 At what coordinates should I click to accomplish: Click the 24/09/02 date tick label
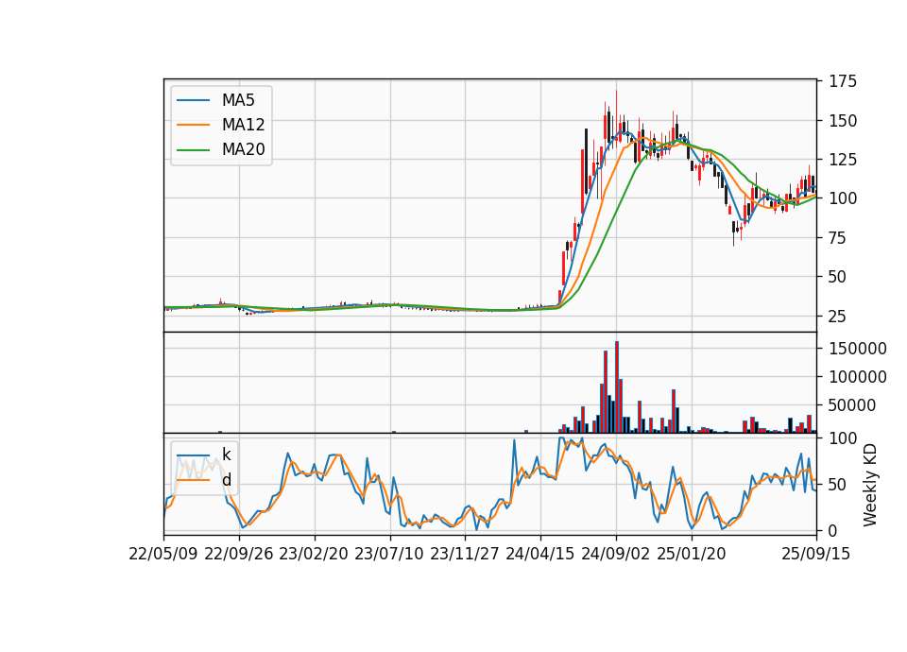pyautogui.click(x=615, y=554)
